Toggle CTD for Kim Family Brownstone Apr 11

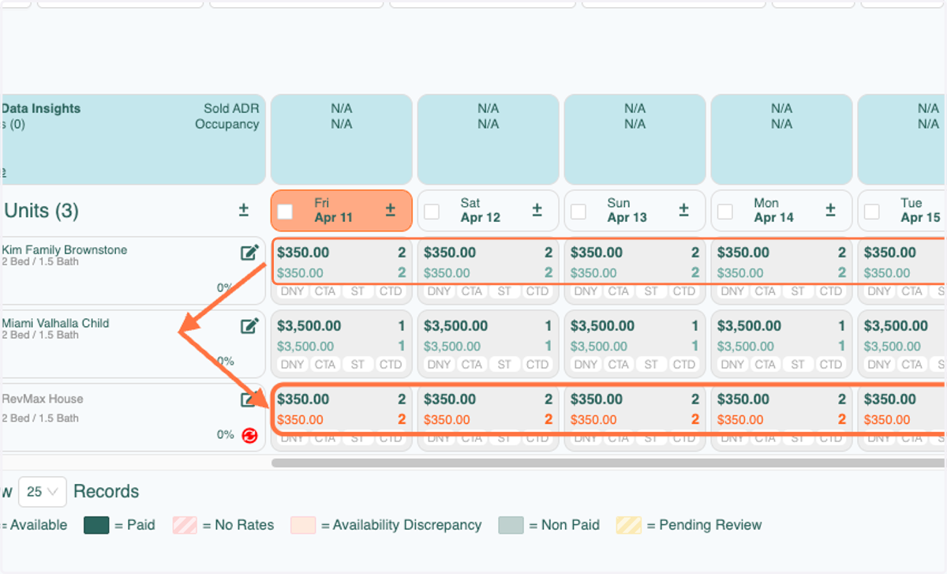pos(391,291)
